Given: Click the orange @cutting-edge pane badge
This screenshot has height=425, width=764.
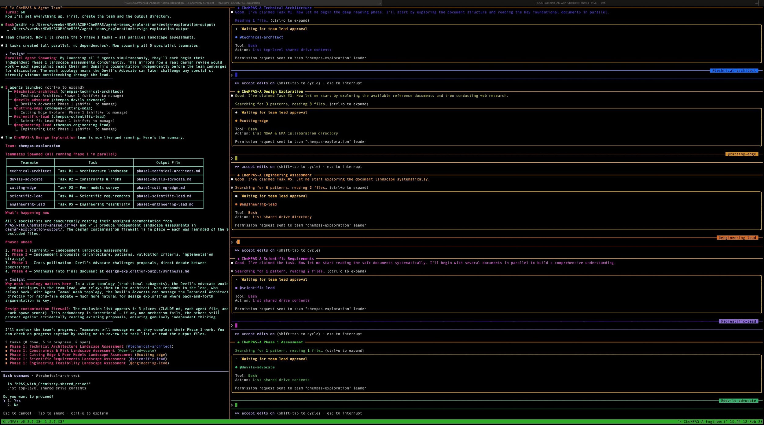Looking at the screenshot, I should tap(741, 154).
